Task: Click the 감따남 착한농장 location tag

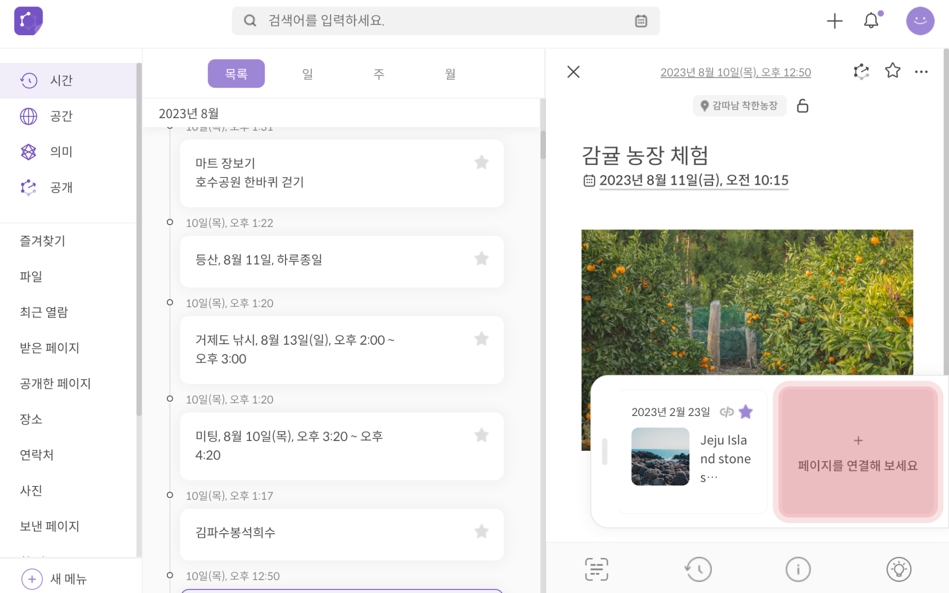Action: [x=740, y=106]
